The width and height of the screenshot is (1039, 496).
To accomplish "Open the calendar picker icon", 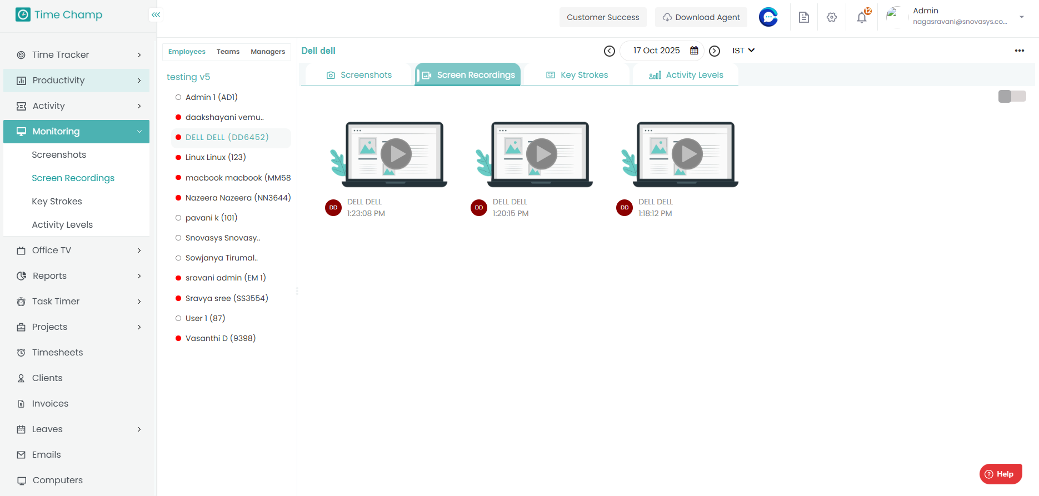I will 694,51.
